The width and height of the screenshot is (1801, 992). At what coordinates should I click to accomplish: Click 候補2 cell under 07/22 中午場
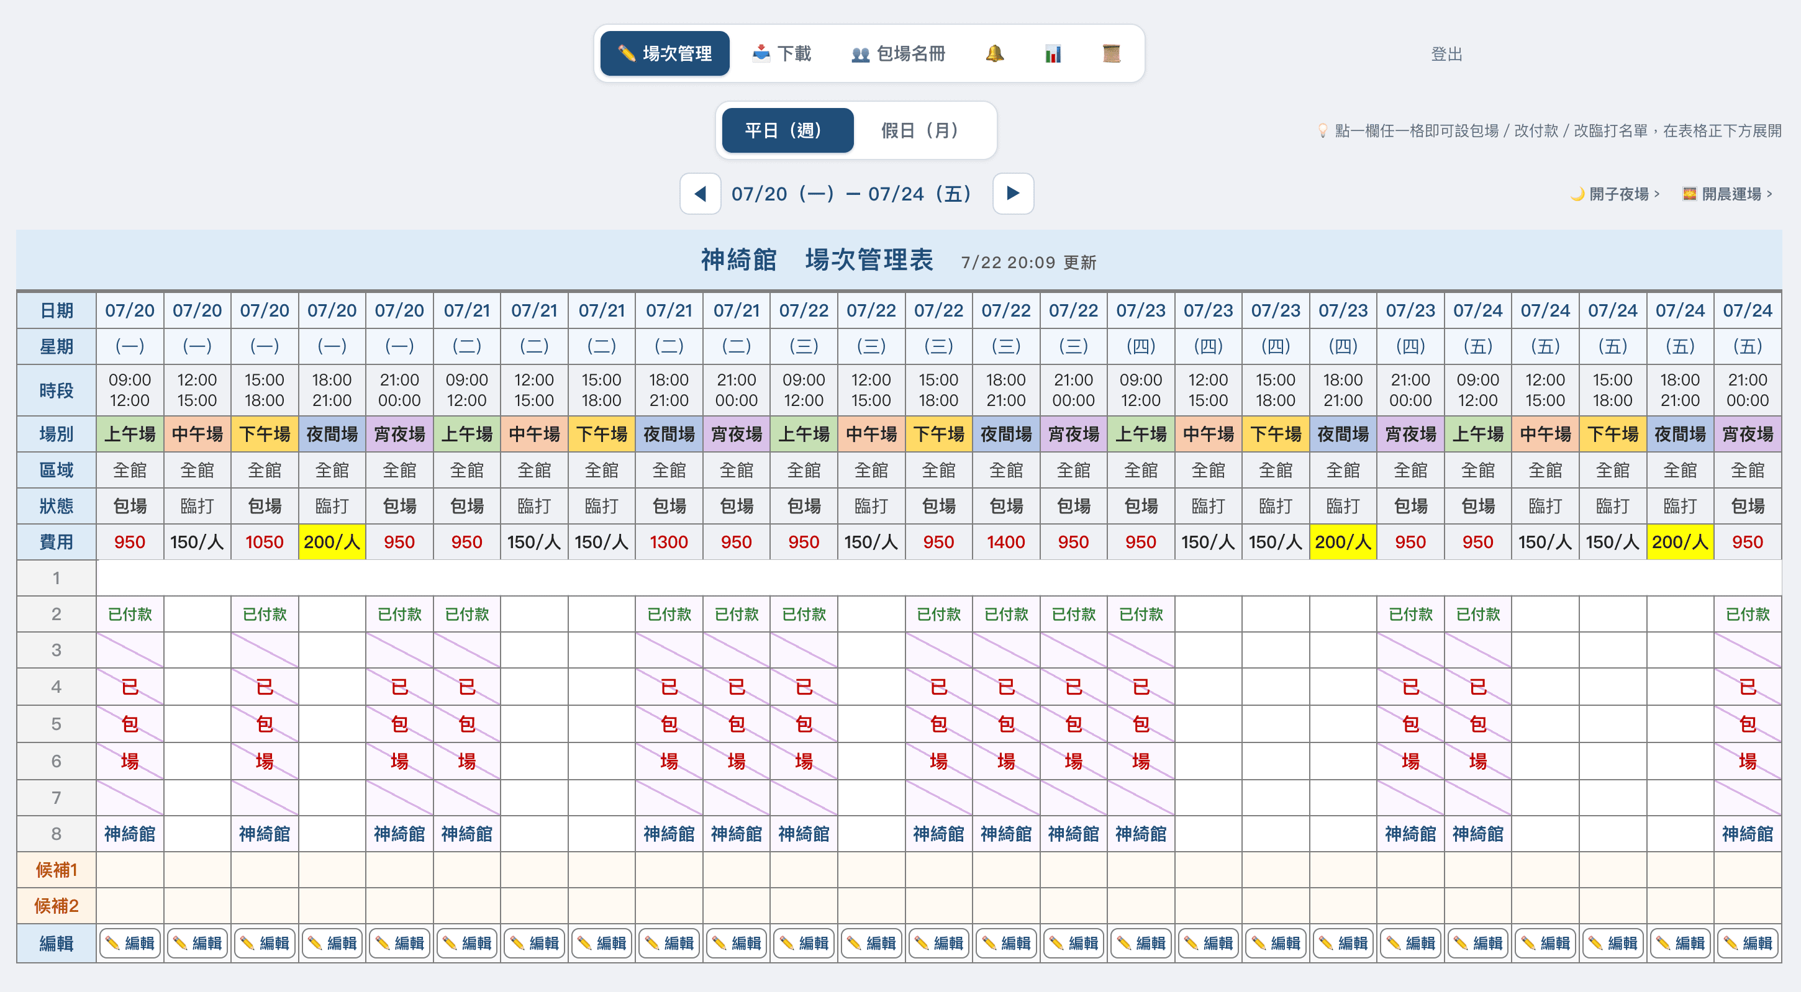pos(871,906)
